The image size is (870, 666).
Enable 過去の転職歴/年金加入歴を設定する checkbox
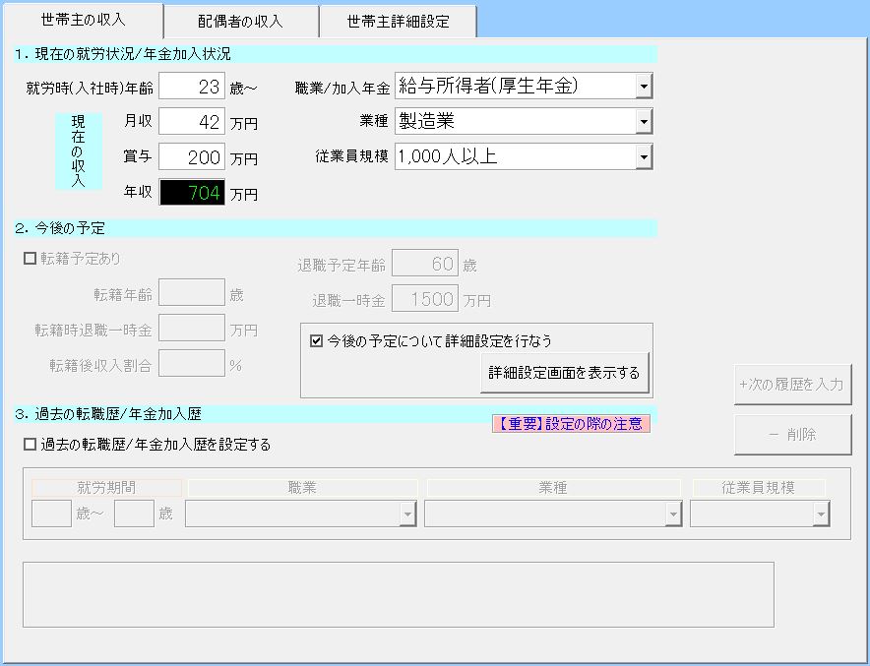pos(31,445)
